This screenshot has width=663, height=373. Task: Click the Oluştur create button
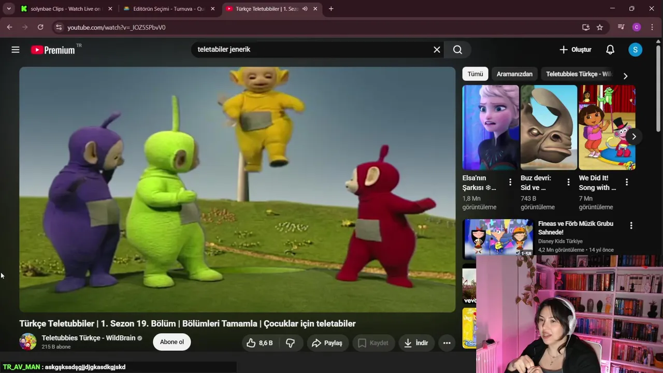(x=575, y=50)
